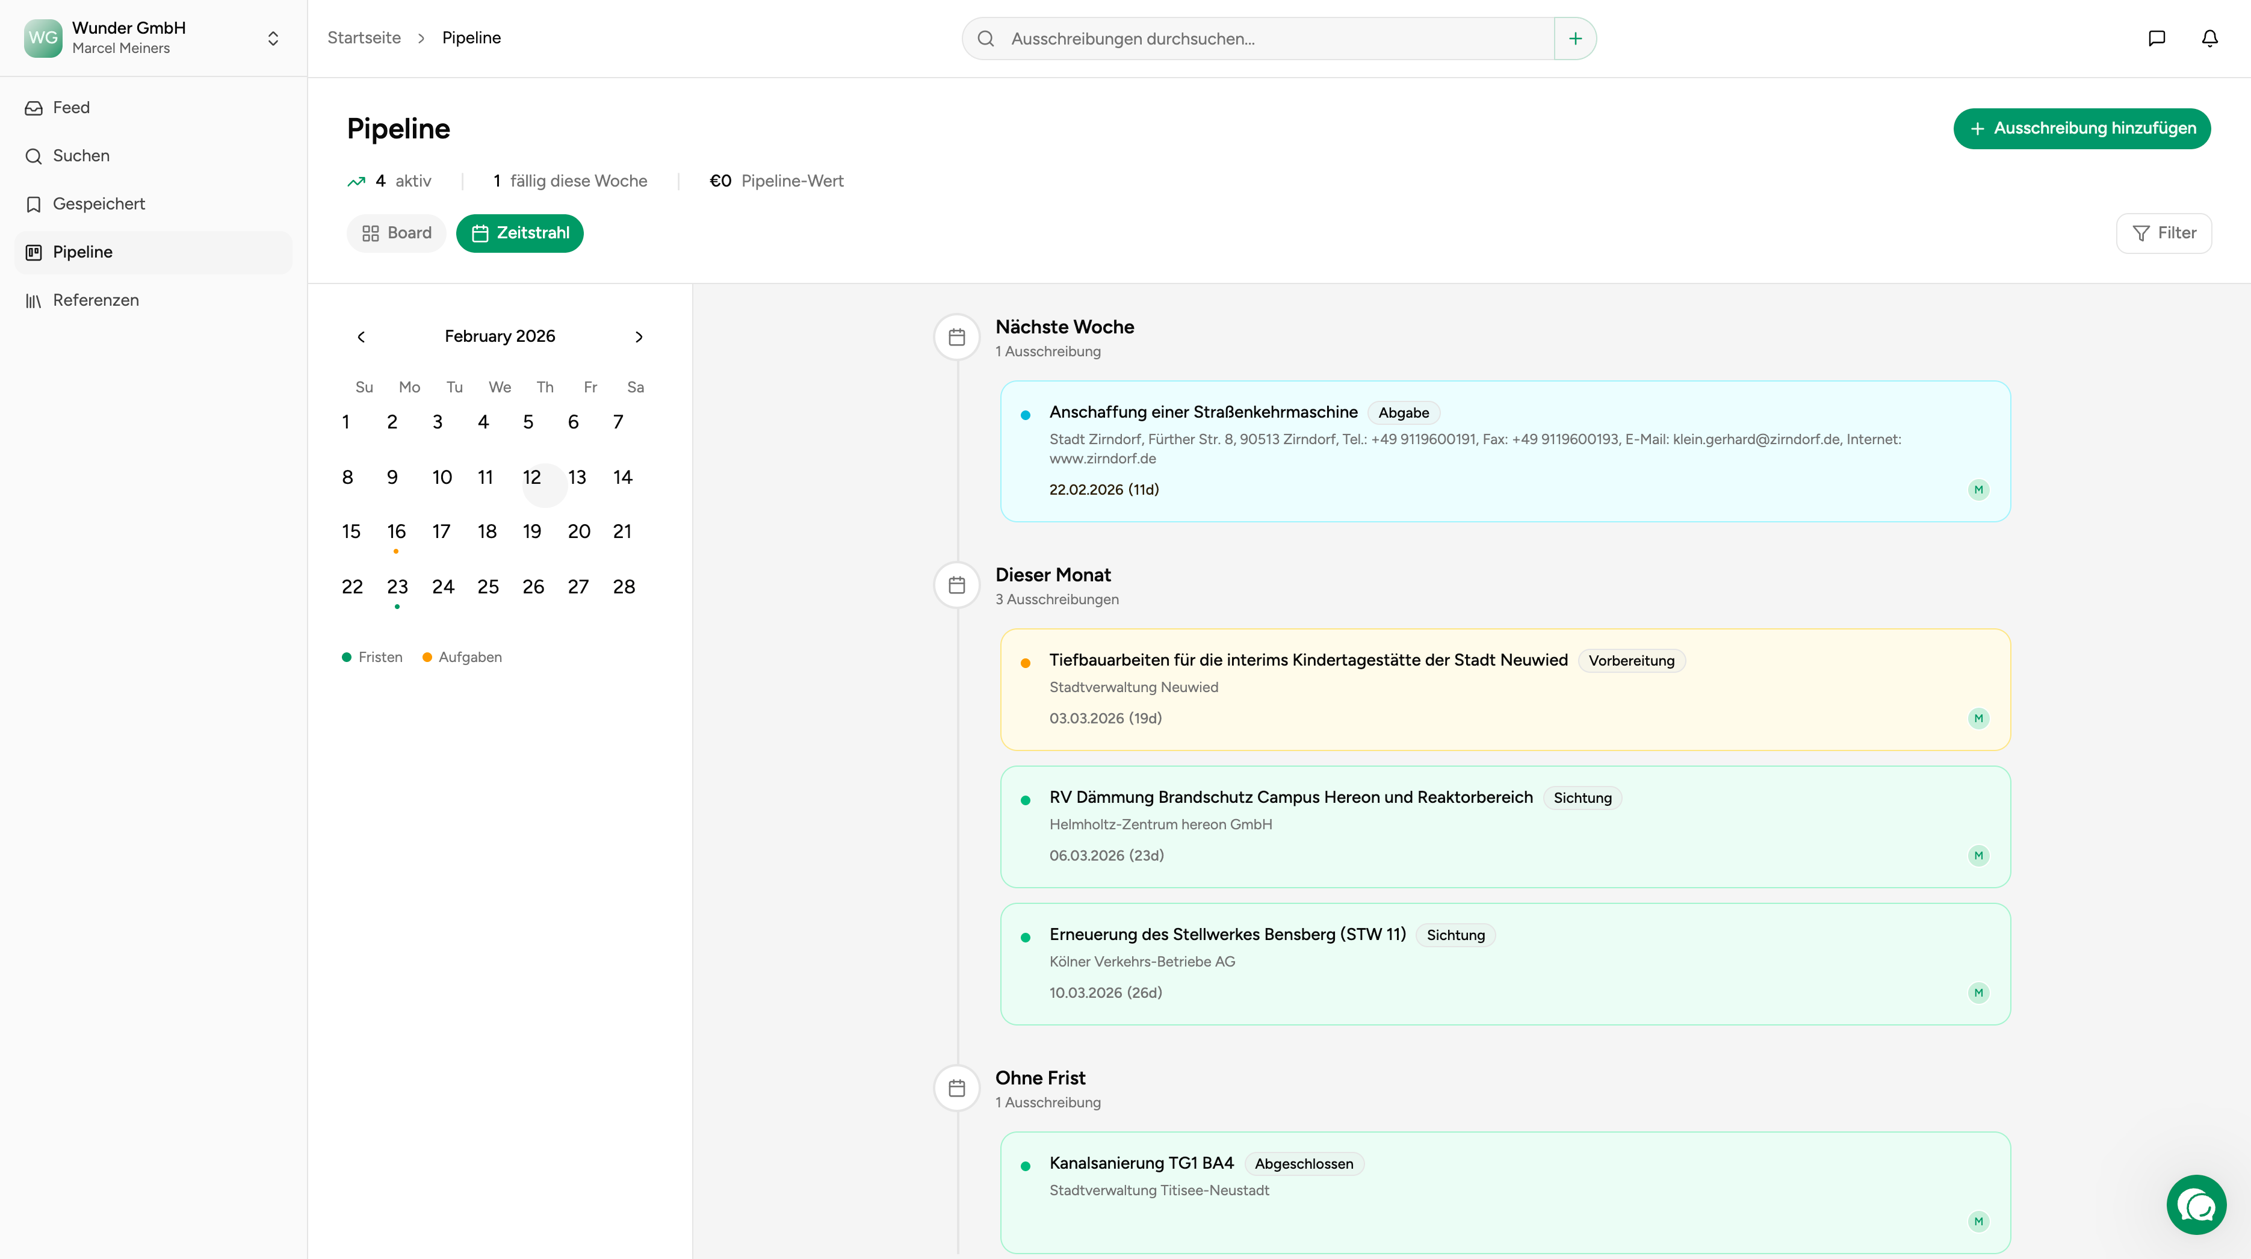
Task: Select February 16 in the calendar
Action: coord(396,532)
